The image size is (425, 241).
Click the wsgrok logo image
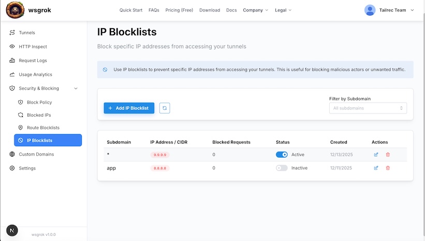(15, 10)
